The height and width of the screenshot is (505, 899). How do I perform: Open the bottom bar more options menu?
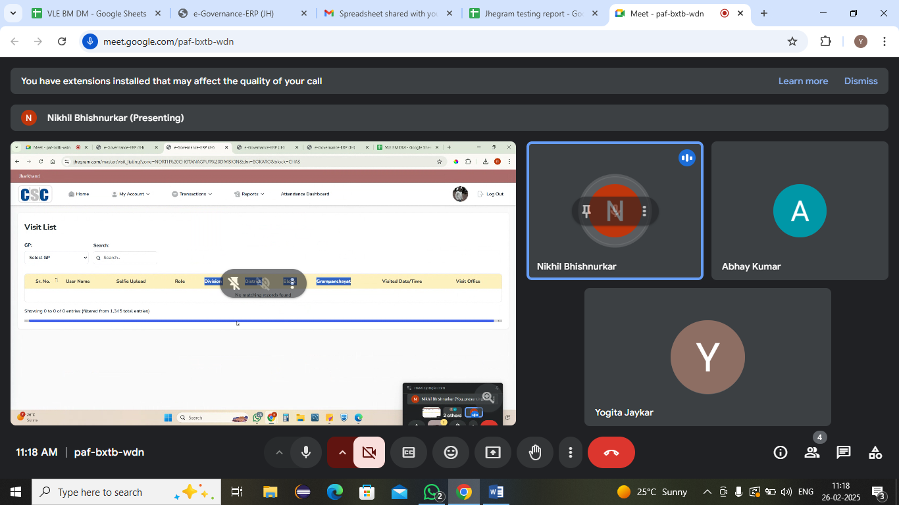coord(571,452)
